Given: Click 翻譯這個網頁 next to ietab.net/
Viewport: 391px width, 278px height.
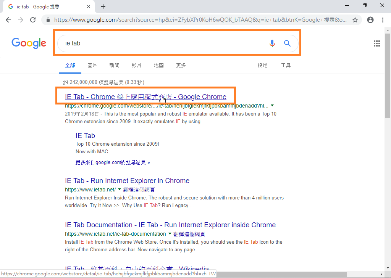Looking at the screenshot, I should 139,190.
